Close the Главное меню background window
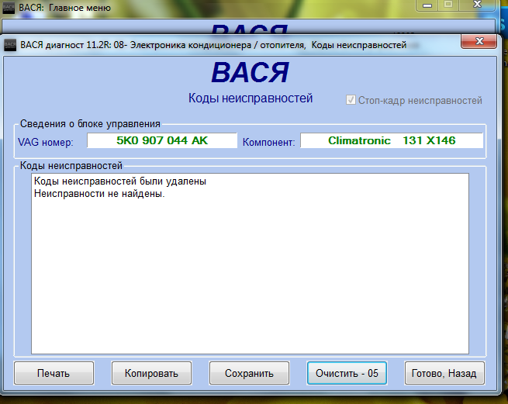This screenshot has height=404, width=508. pos(477,5)
